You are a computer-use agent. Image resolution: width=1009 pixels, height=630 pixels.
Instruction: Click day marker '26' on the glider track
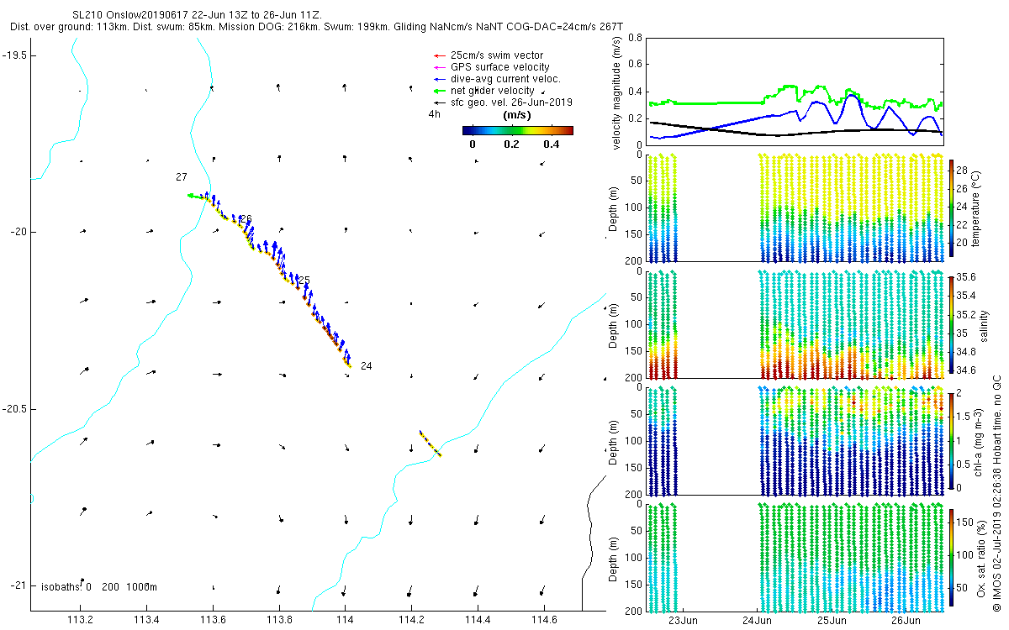(x=246, y=218)
